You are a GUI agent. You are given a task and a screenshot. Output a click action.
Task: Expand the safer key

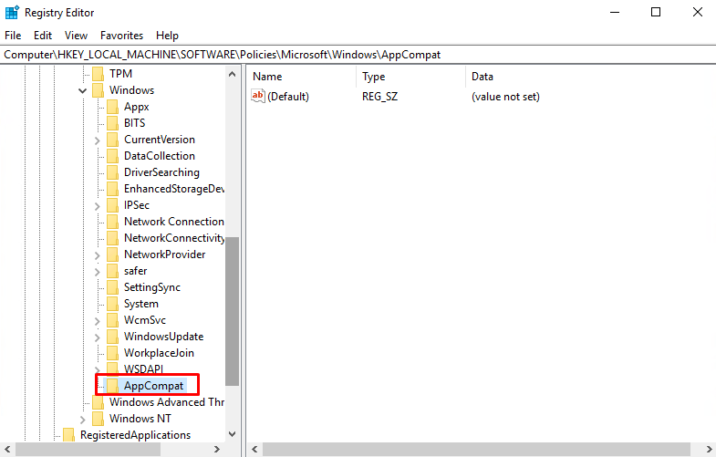pyautogui.click(x=98, y=272)
